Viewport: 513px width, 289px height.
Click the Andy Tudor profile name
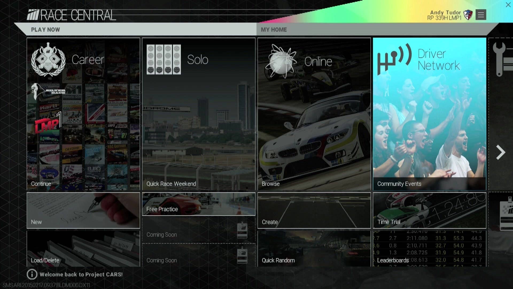point(445,12)
